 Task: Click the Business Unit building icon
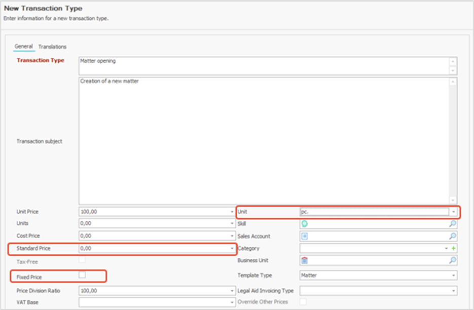(x=305, y=260)
